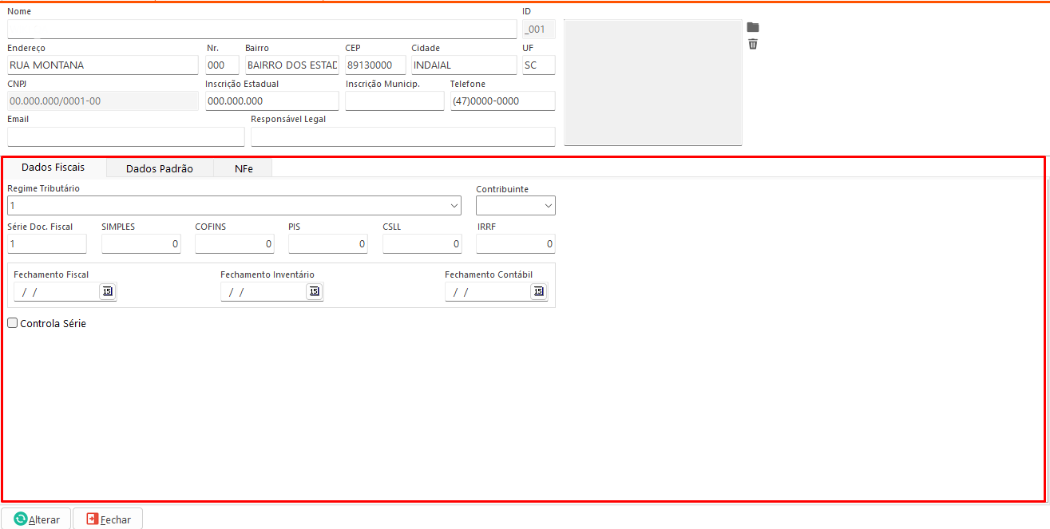
Task: Click the Email input field
Action: point(125,136)
